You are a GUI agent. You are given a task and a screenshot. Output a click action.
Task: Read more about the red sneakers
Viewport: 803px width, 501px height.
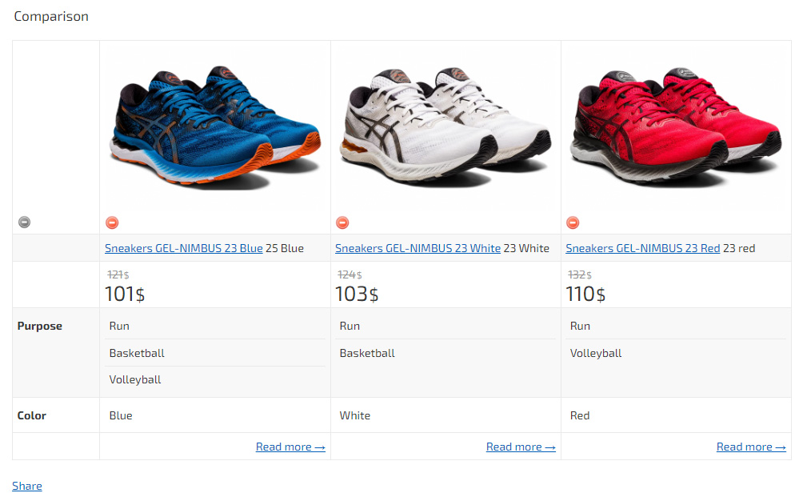[751, 447]
